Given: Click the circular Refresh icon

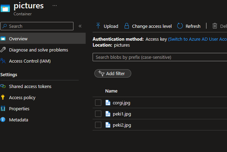Looking at the screenshot, I should point(180,26).
